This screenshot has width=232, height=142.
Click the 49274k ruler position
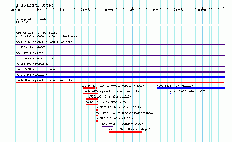[x=132, y=10]
